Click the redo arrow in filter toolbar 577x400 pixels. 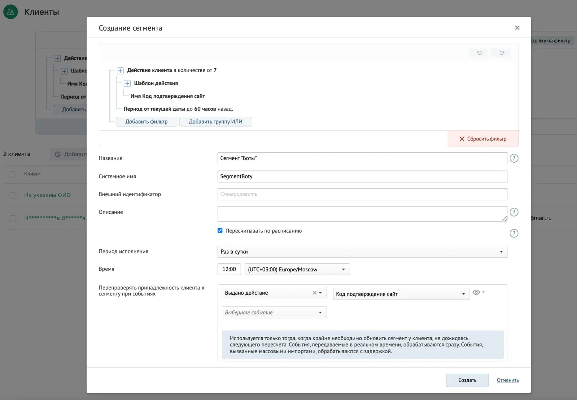(502, 53)
